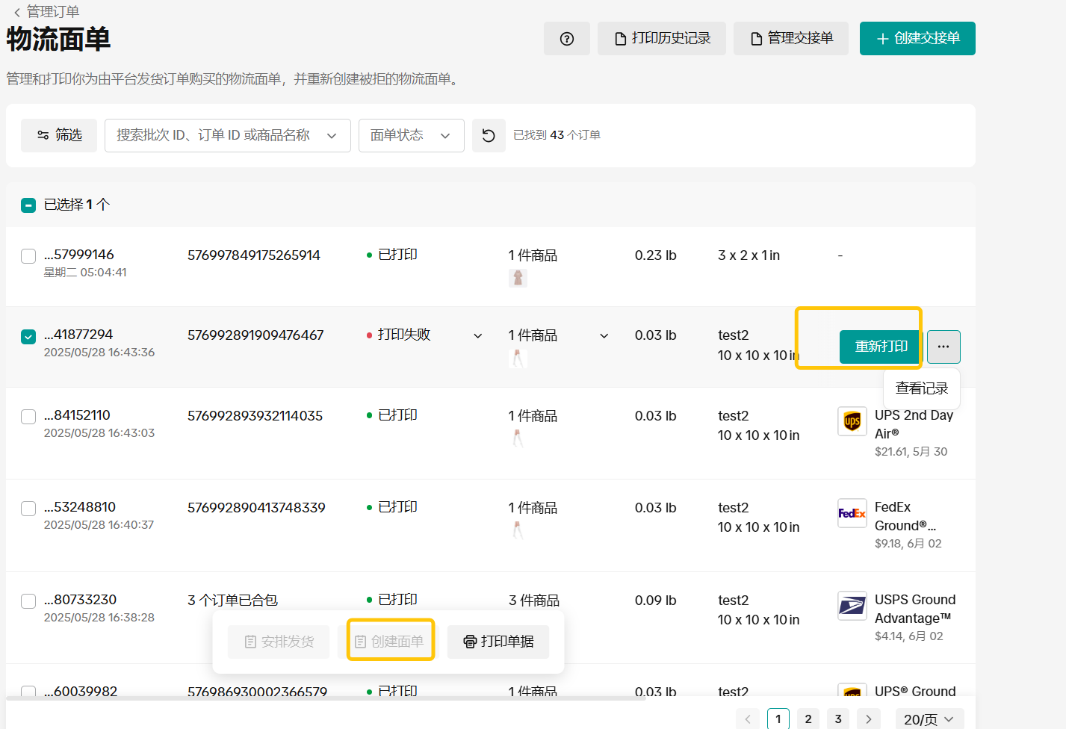This screenshot has width=1066, height=729.
Task: Click the USPS Ground Advantage carrier logo
Action: [x=852, y=606]
